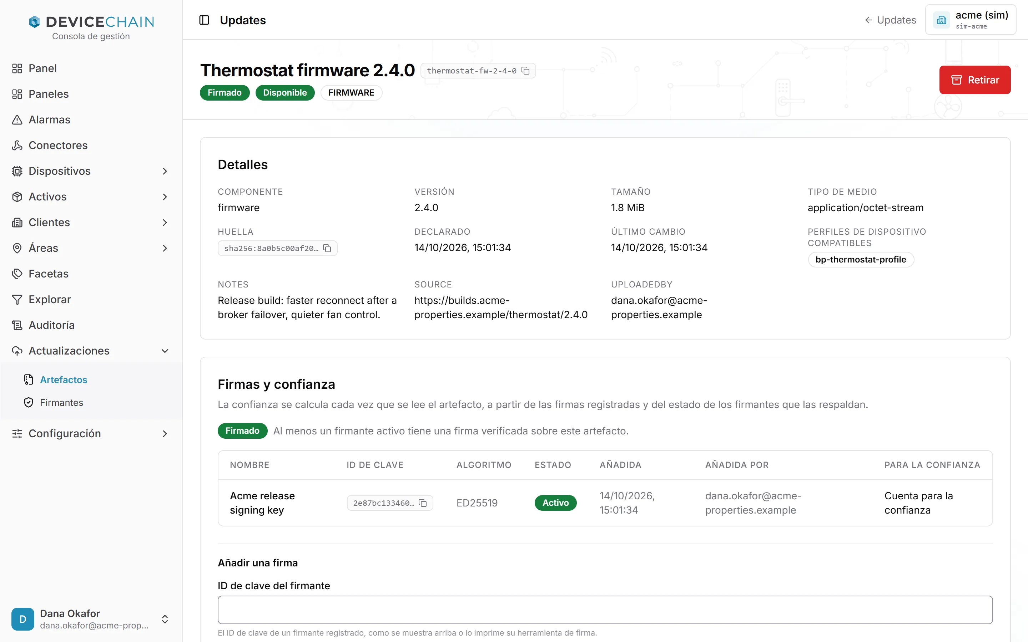
Task: Open the user account switcher chevron
Action: 165,619
